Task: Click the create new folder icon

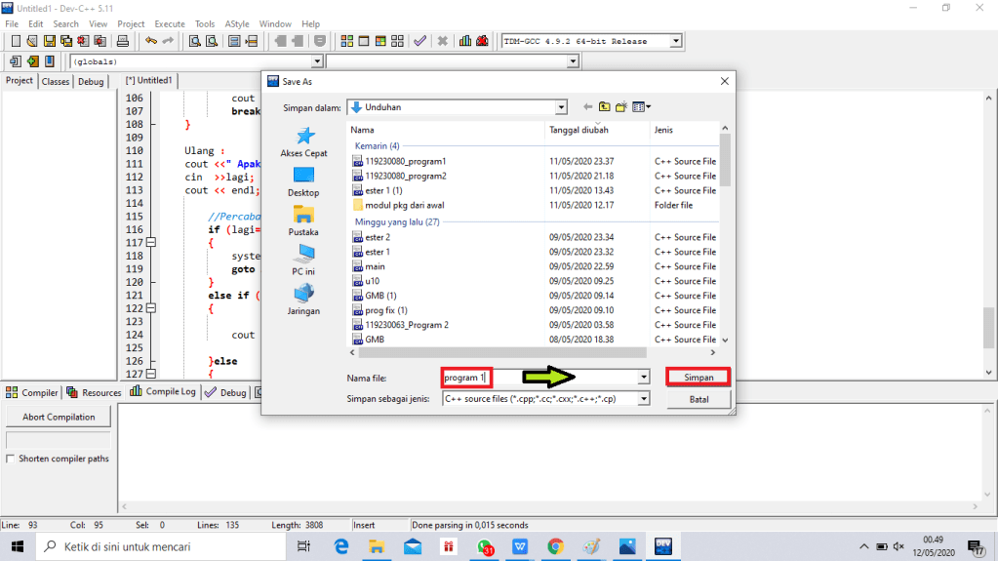Action: tap(622, 107)
